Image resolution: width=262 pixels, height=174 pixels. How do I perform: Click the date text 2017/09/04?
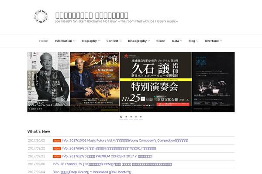point(37,172)
